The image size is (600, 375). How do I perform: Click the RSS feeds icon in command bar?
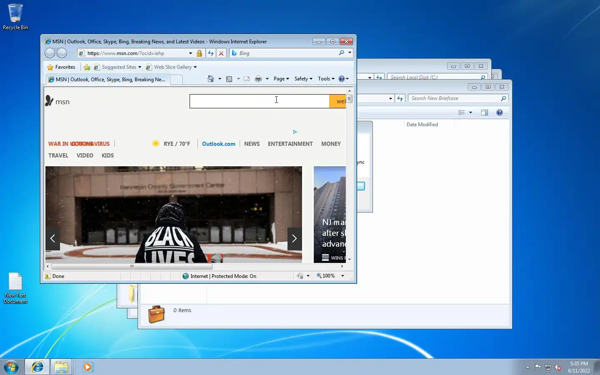(229, 79)
